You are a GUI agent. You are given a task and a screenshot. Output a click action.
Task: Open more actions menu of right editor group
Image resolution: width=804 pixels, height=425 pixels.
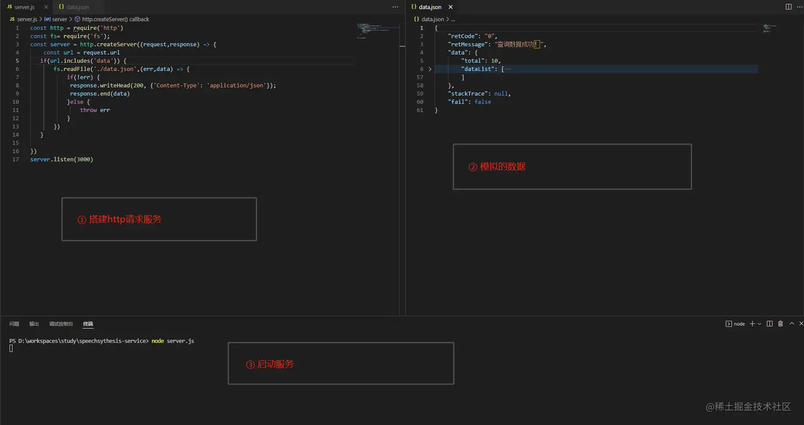[x=799, y=7]
